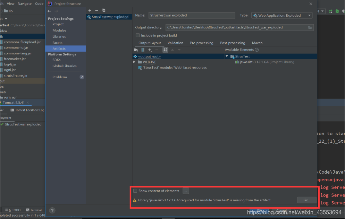345x219 pixels.
Task: Select commons-fileupload.jar in project tree
Action: 23,42
